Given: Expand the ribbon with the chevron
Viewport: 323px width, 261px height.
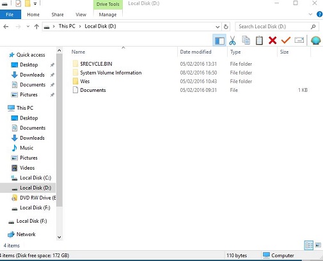Looking at the screenshot, I should coord(310,14).
